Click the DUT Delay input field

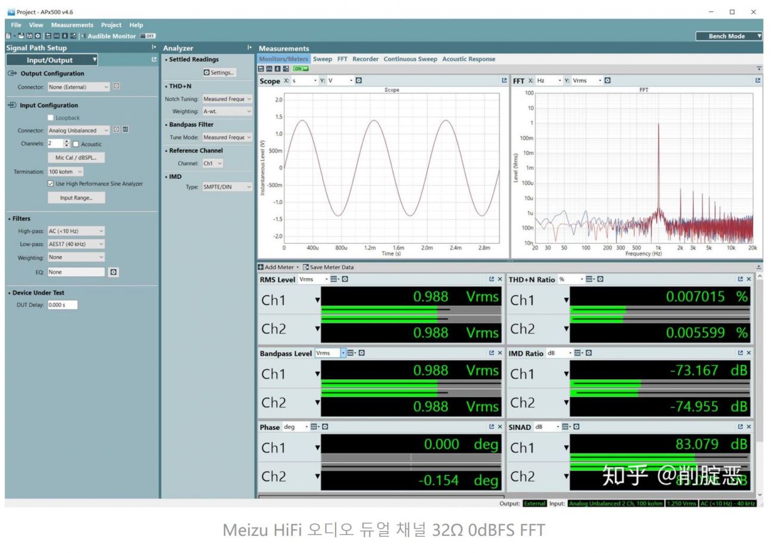click(62, 304)
